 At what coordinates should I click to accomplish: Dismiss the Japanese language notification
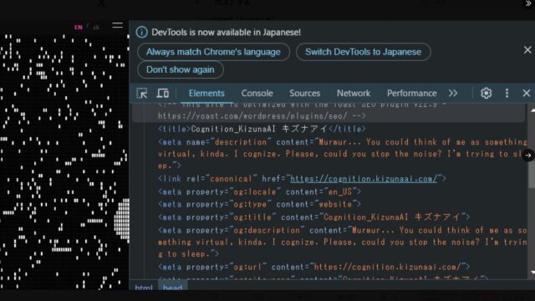pos(527,50)
